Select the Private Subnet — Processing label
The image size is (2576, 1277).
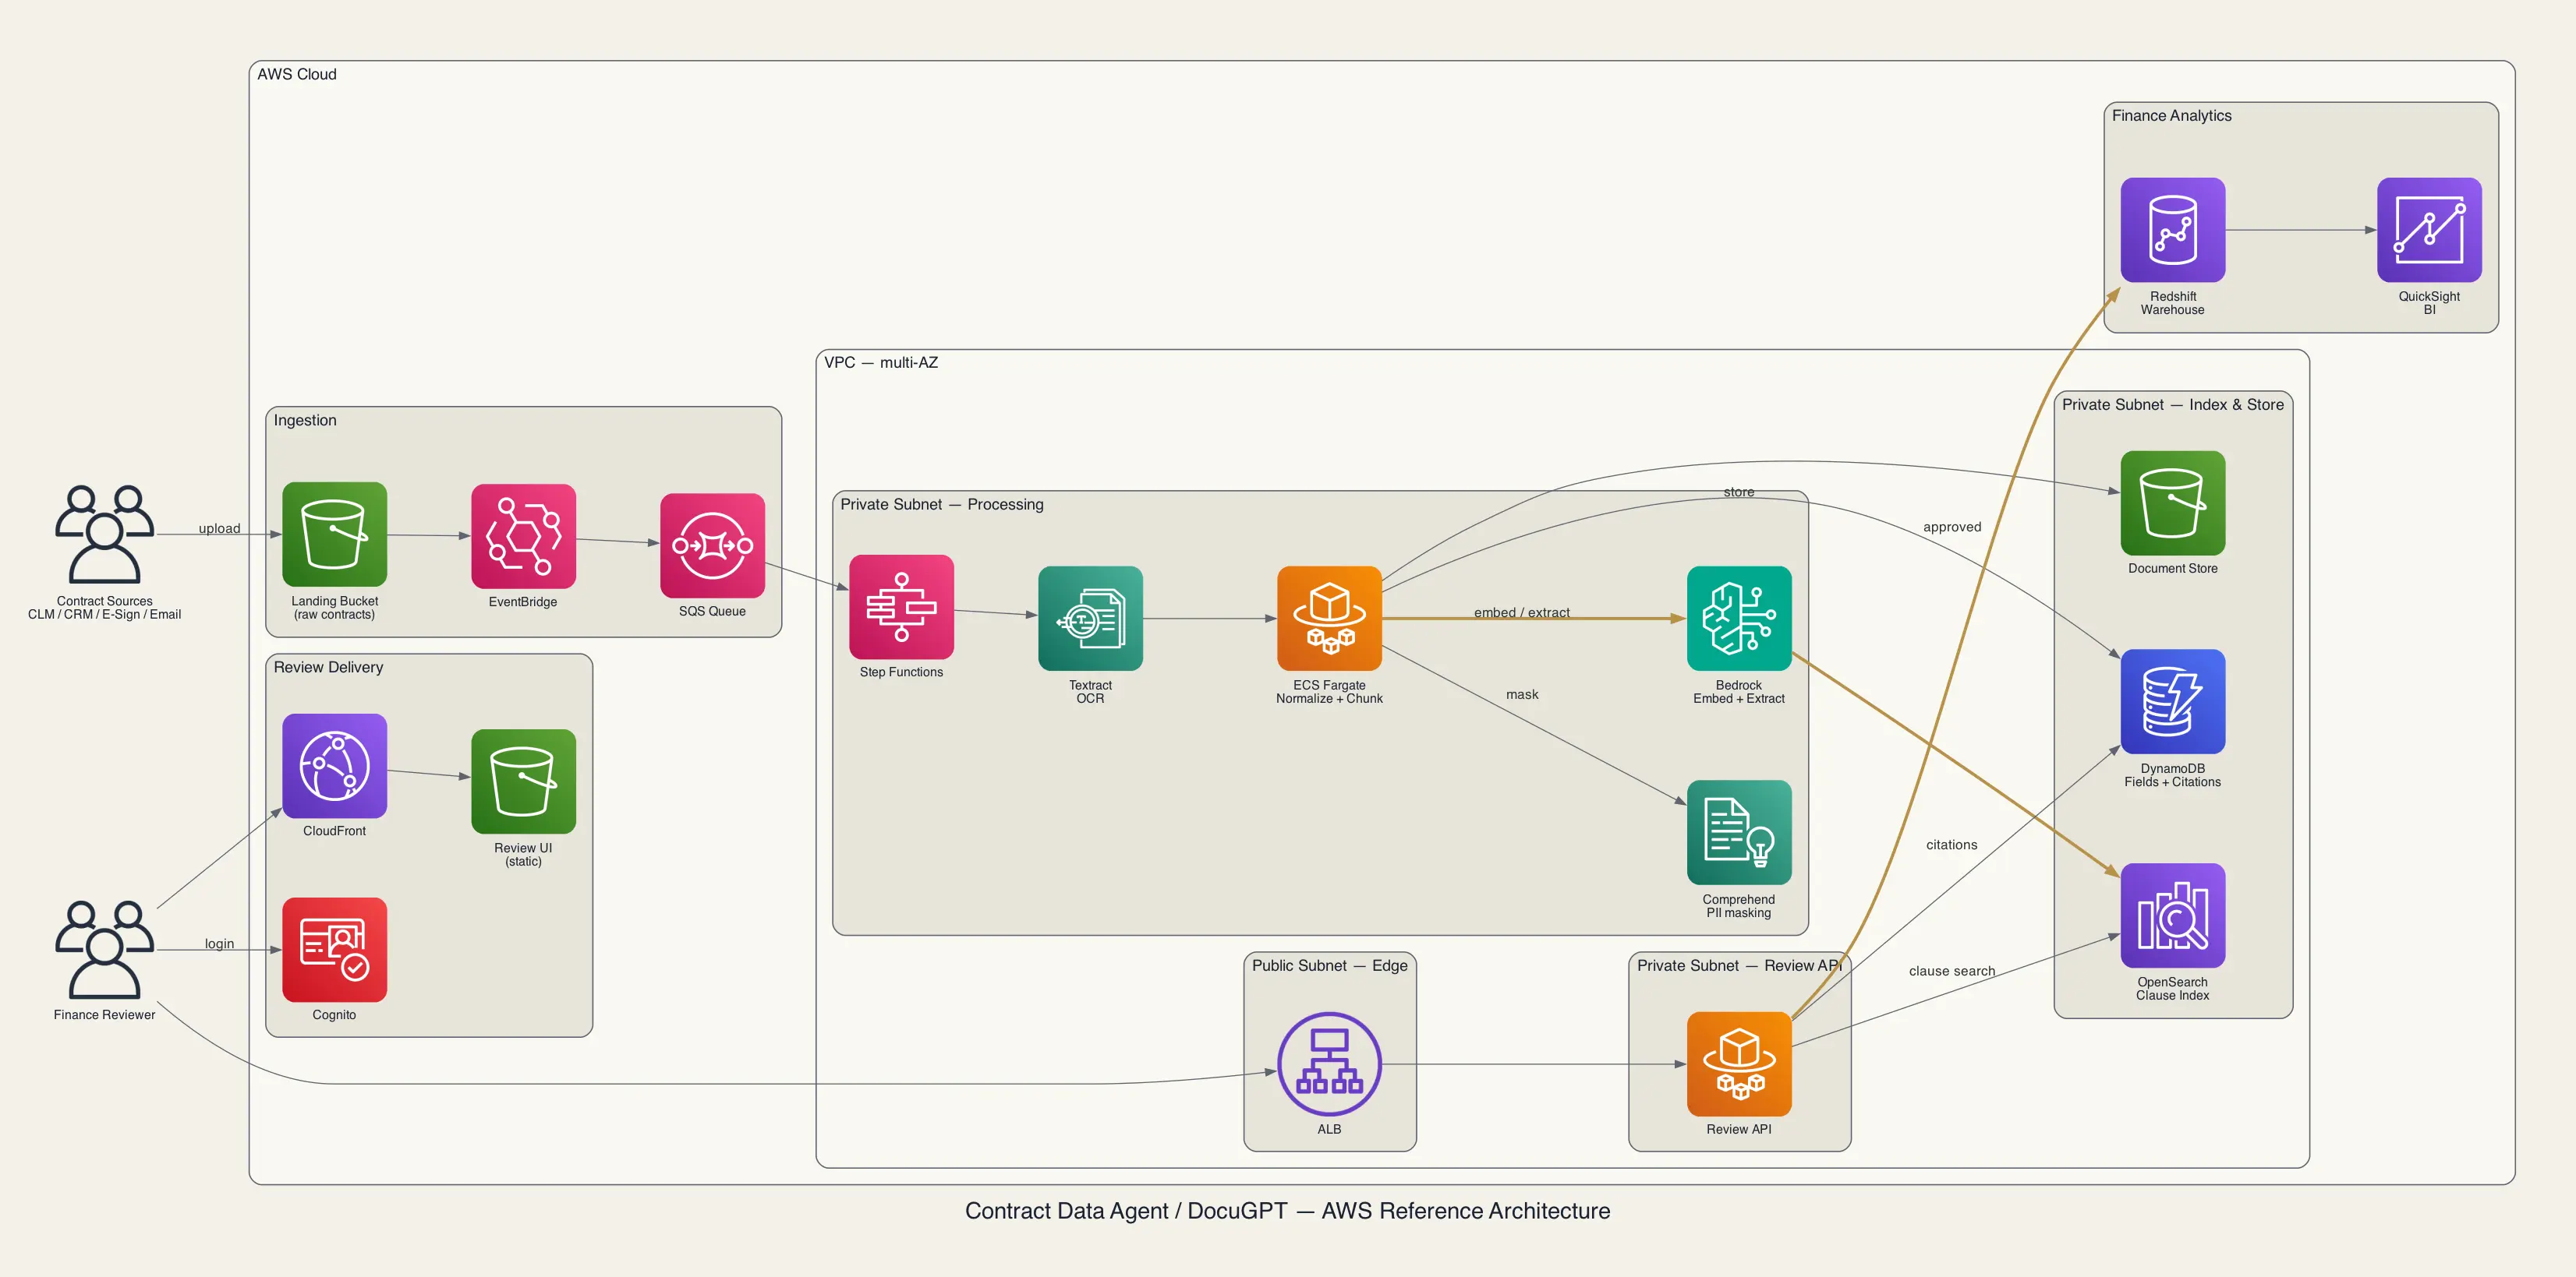tap(941, 505)
